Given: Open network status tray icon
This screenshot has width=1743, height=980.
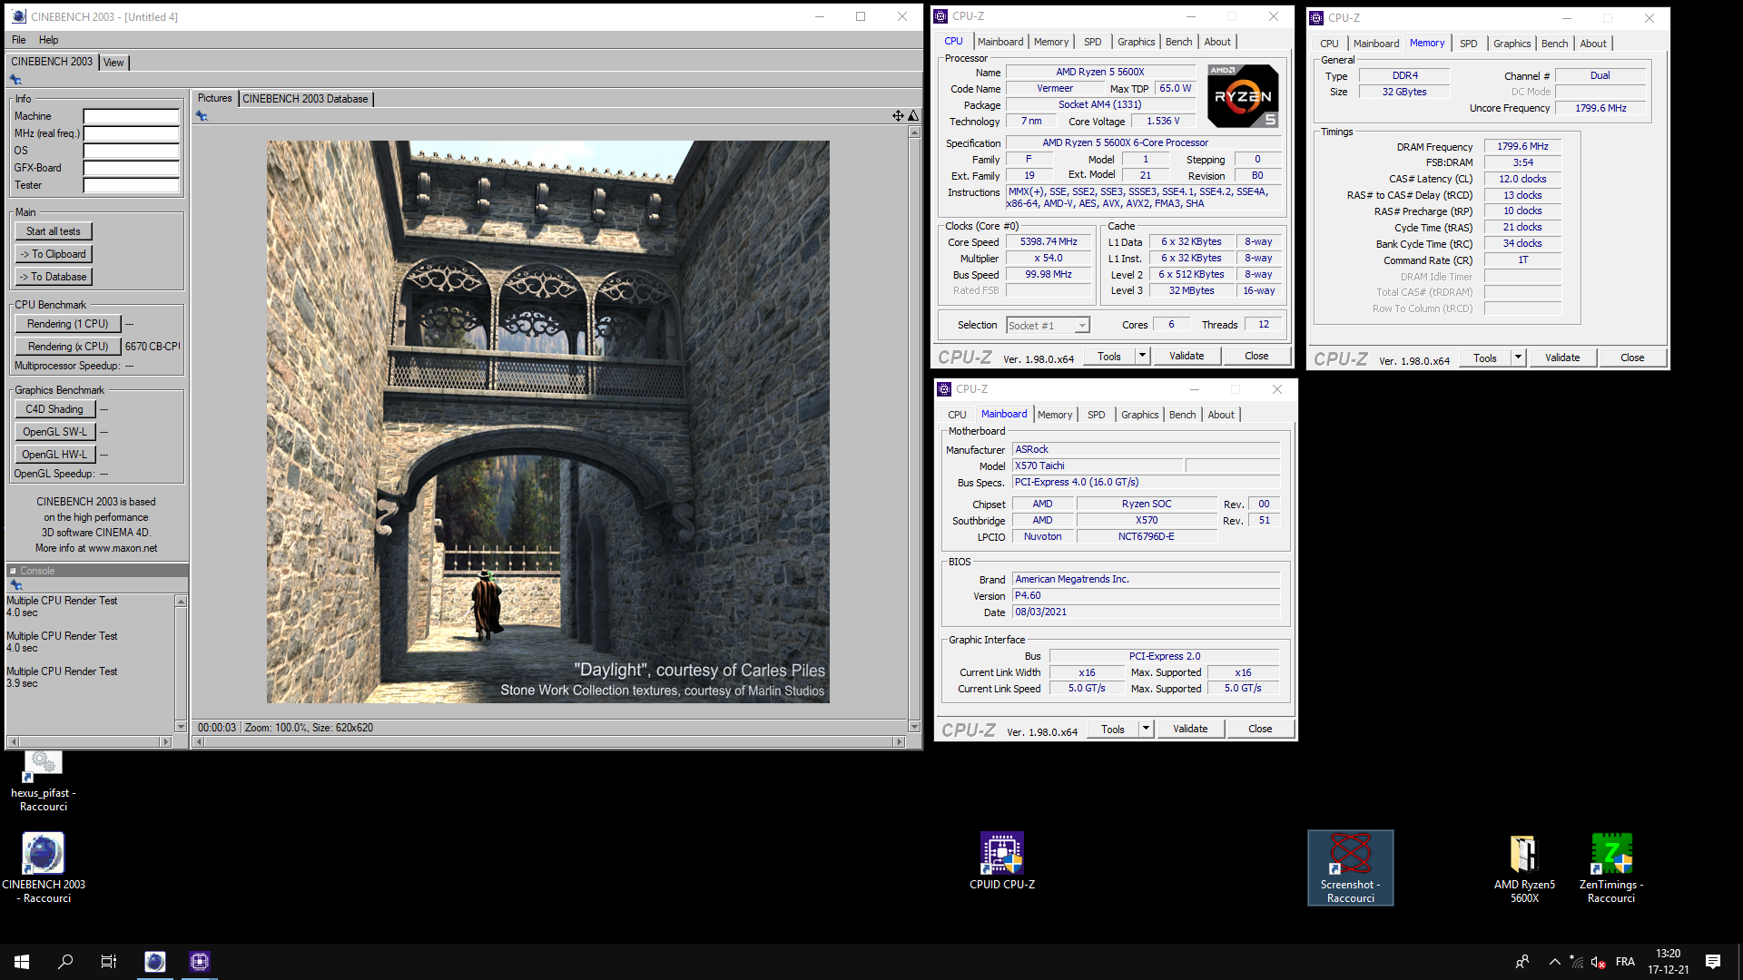Looking at the screenshot, I should tap(1577, 962).
